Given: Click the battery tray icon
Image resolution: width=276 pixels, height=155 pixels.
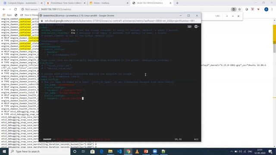Looking at the screenshot, I should click(x=236, y=152).
